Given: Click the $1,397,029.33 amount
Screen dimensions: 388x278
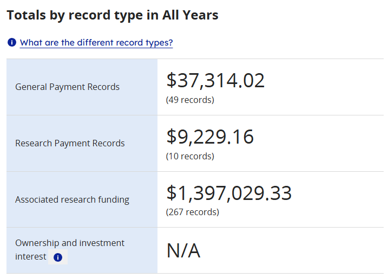Looking at the screenshot, I should click(229, 193).
